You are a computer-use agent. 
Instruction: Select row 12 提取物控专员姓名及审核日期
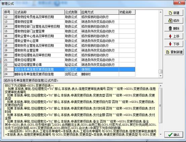[69, 17]
